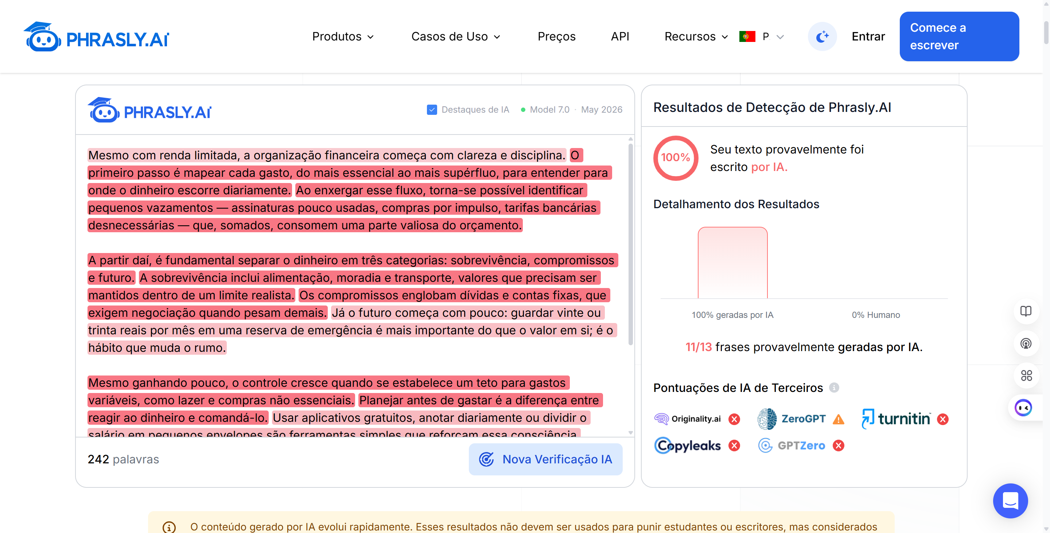Screen dimensions: 1050x533
Task: Click the red 'por IA.' text
Action: 769,167
